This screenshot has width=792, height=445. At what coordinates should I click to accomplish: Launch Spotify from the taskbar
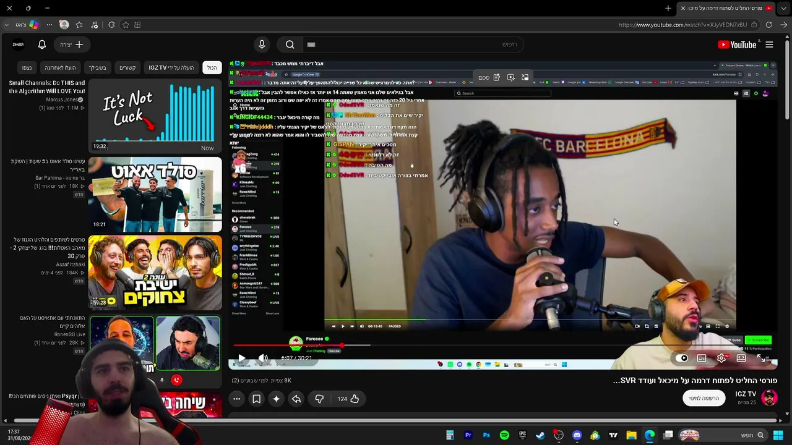(504, 435)
